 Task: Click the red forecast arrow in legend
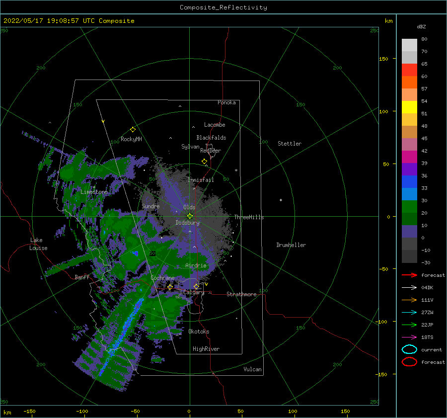click(409, 275)
